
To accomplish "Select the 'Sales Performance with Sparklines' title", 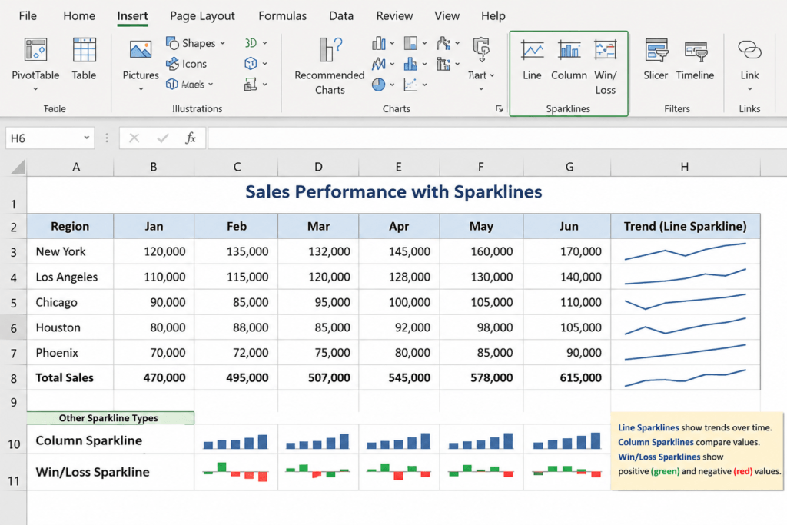I will pos(393,191).
